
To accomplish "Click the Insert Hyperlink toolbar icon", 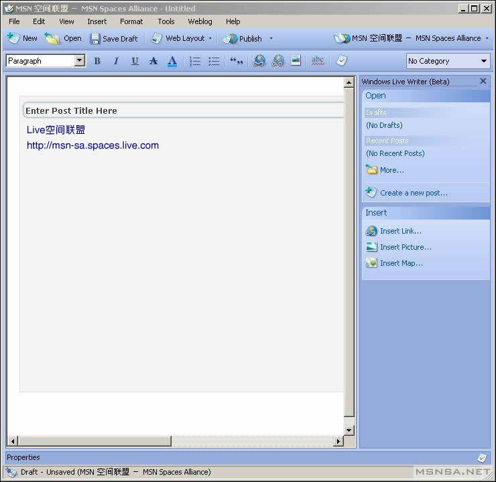I will tap(259, 61).
